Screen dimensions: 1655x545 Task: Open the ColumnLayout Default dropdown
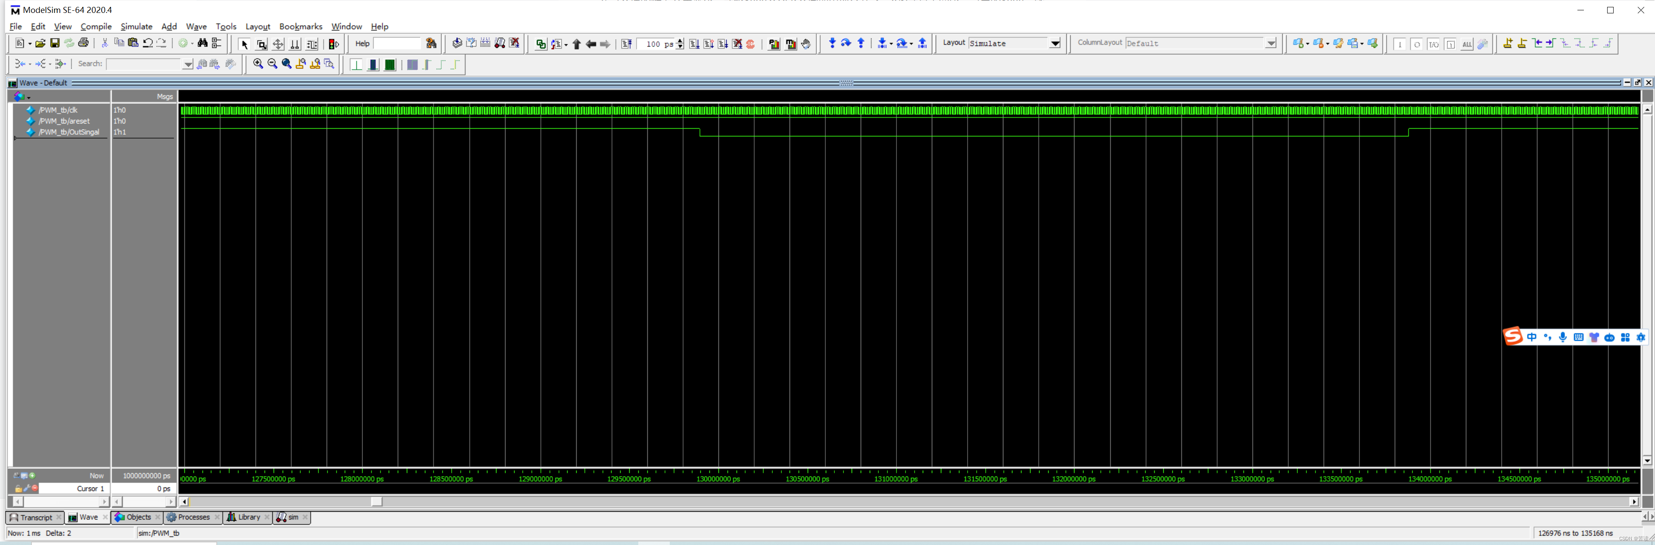tap(1270, 43)
